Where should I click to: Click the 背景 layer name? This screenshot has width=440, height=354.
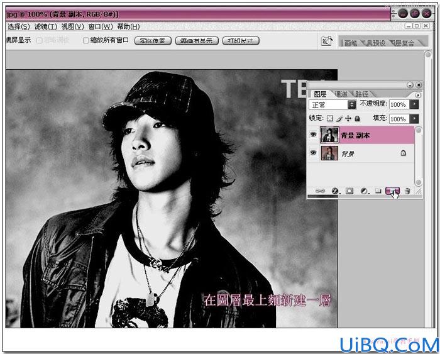click(348, 153)
